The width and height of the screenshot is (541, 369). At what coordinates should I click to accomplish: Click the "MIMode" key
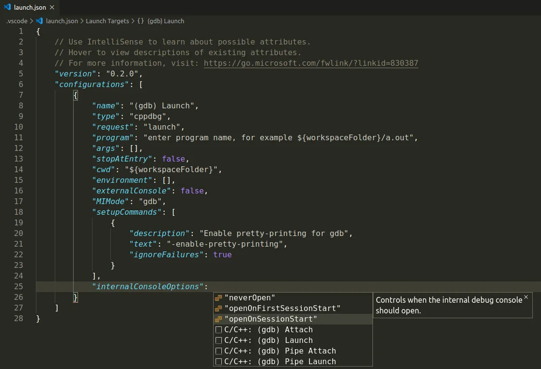click(110, 202)
